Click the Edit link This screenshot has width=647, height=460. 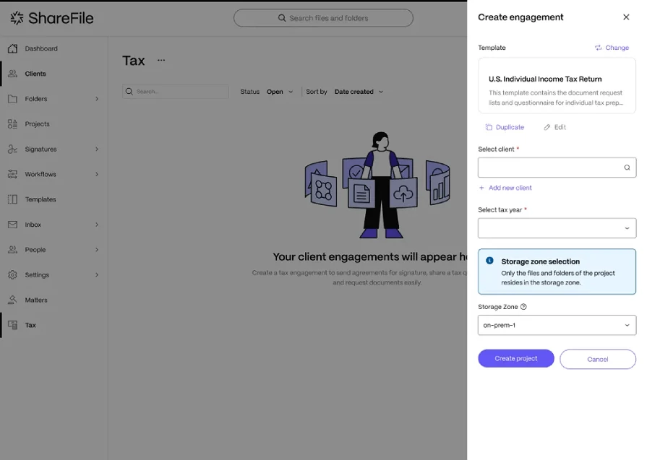[x=555, y=127]
